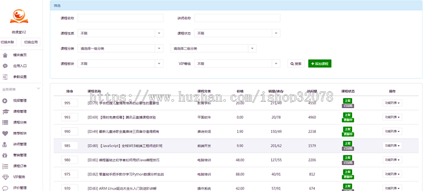Click the 访问量 column header
This screenshot has height=191, width=423.
pyautogui.click(x=312, y=91)
